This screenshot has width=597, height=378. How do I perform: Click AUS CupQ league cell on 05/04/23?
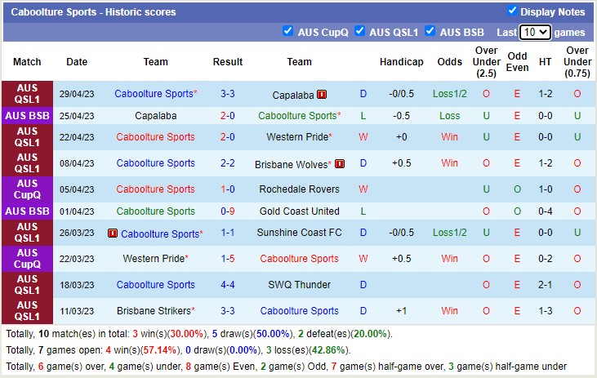[x=28, y=189]
